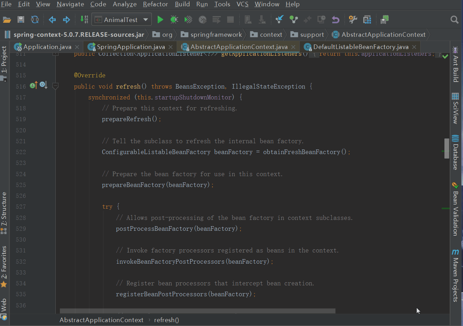The image size is (463, 326).
Task: Open the View menu
Action: [43, 4]
